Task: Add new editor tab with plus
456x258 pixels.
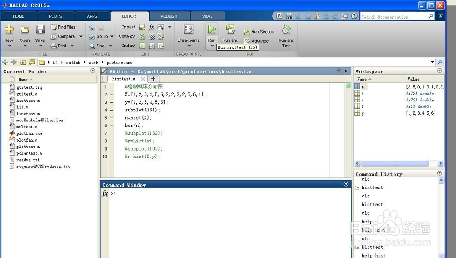Action: click(x=153, y=79)
